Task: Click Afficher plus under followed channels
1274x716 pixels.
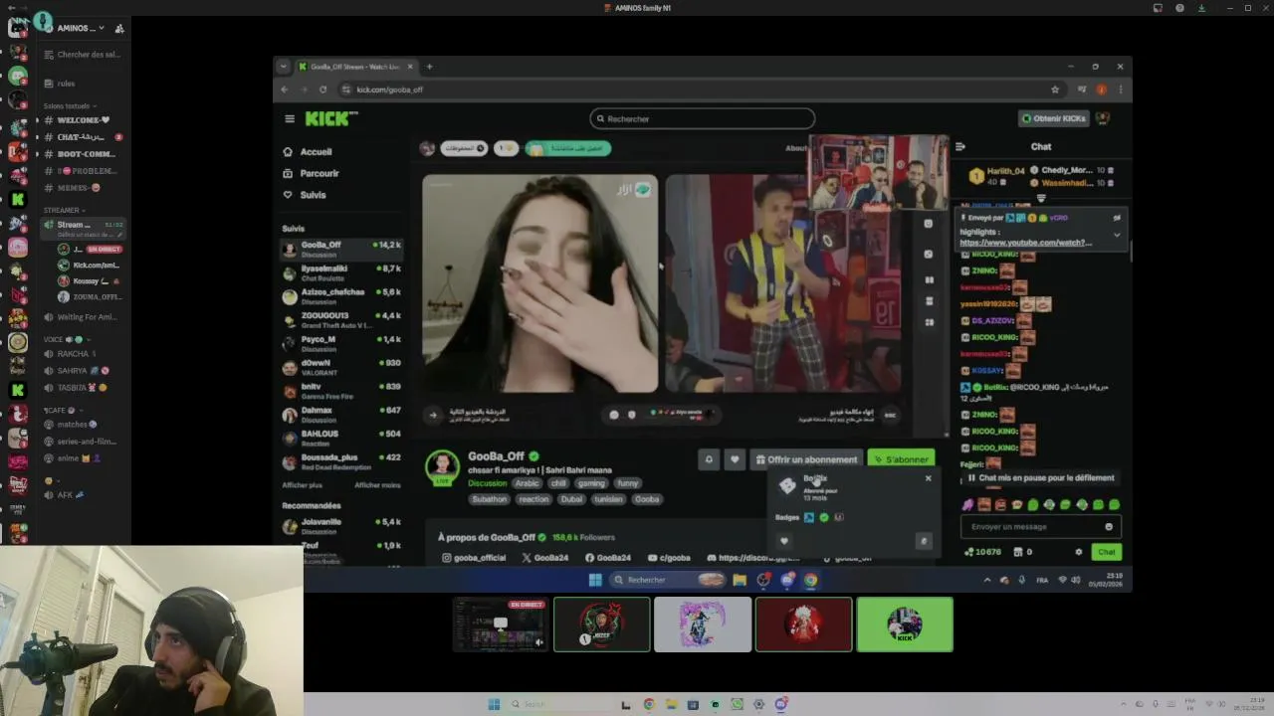Action: click(302, 485)
